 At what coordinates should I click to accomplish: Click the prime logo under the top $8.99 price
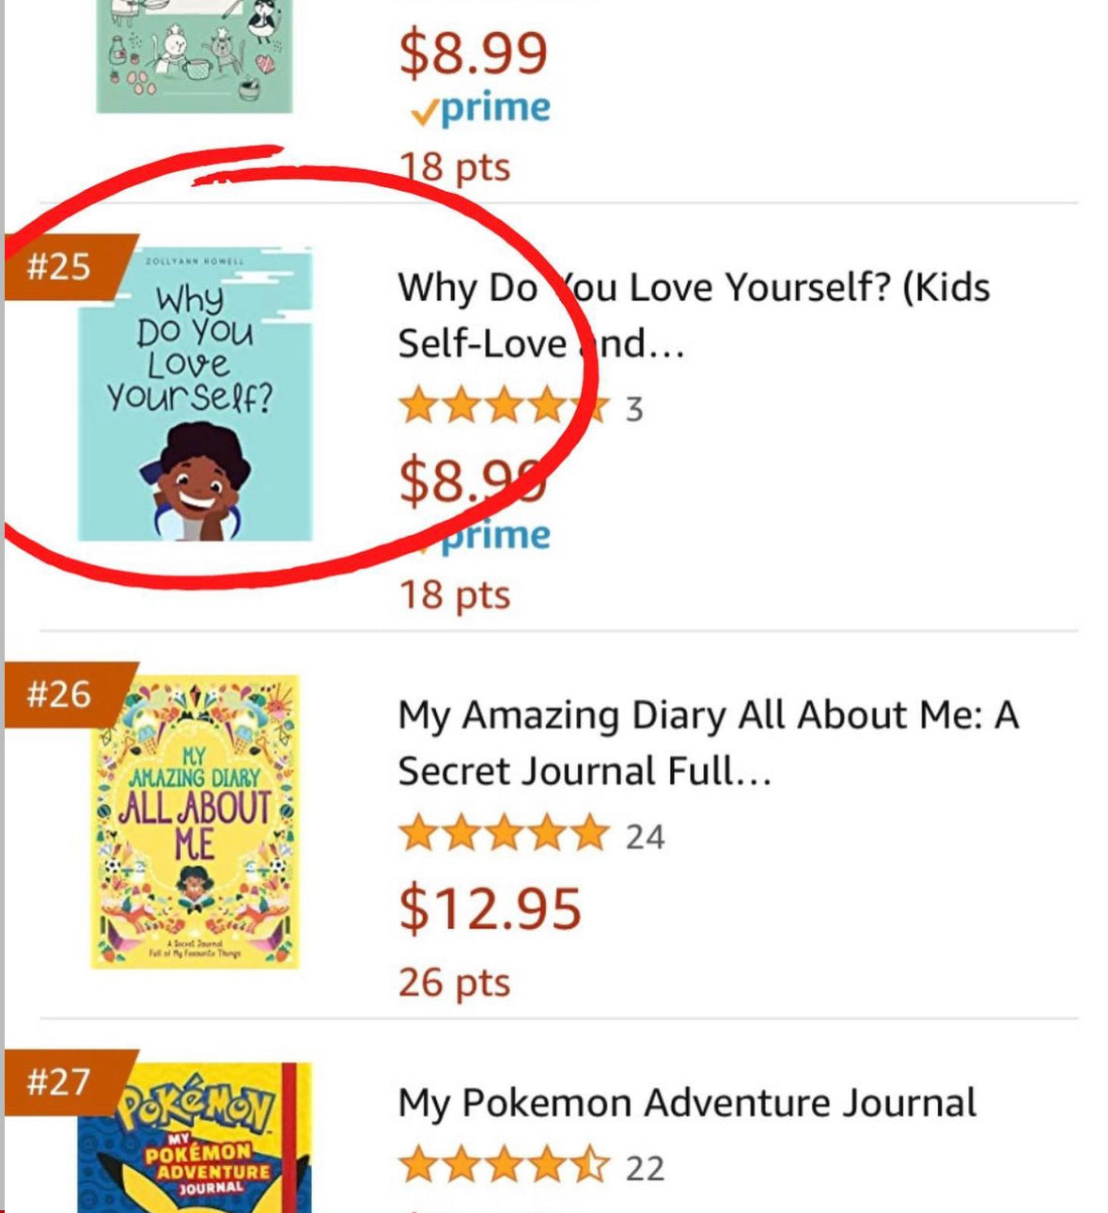click(x=480, y=109)
